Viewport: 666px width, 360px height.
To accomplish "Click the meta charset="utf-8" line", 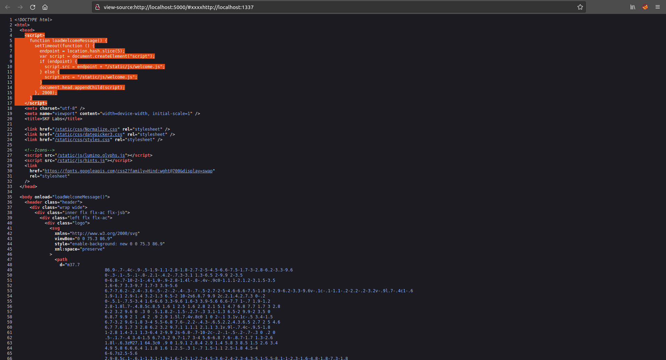I will pos(55,108).
